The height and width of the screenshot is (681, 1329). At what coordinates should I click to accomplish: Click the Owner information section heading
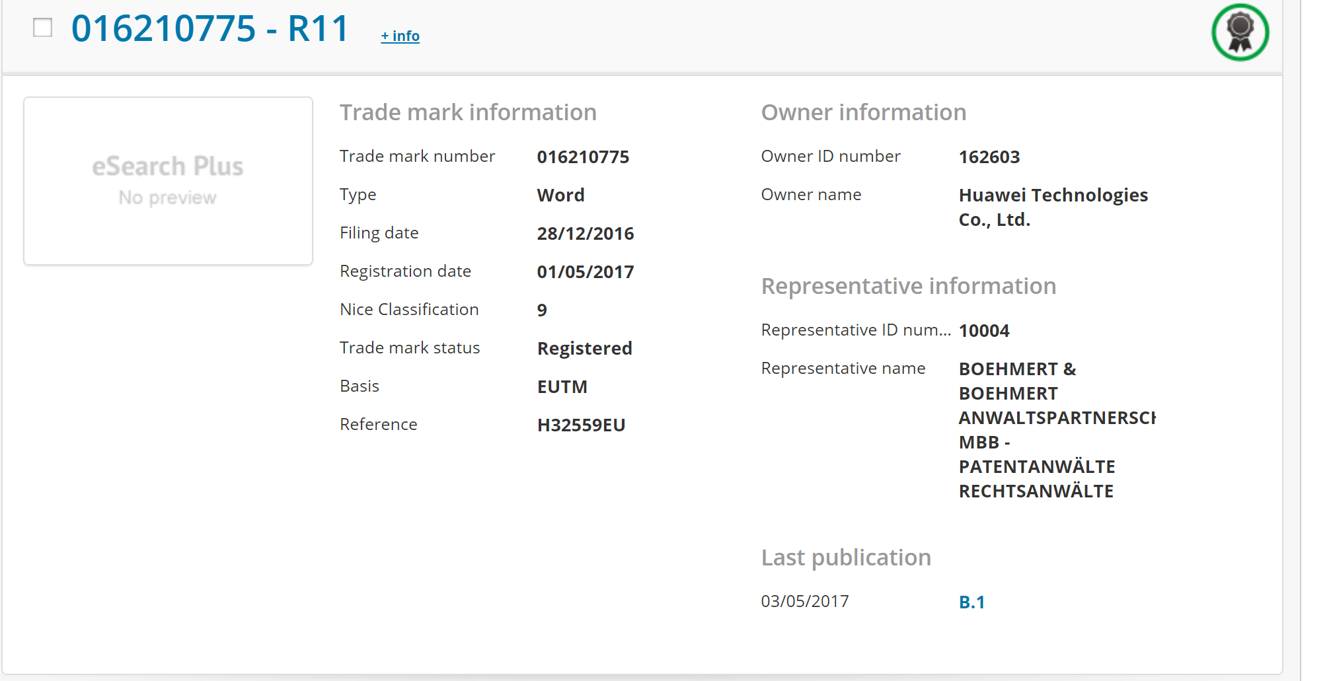tap(863, 112)
